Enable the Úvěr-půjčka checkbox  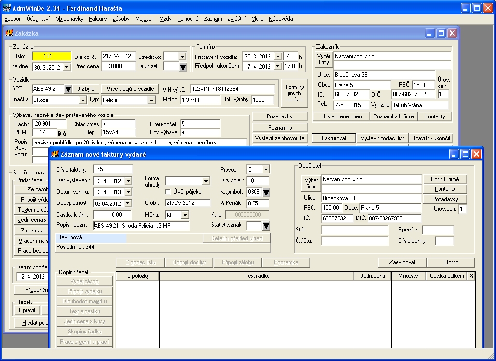coord(169,192)
